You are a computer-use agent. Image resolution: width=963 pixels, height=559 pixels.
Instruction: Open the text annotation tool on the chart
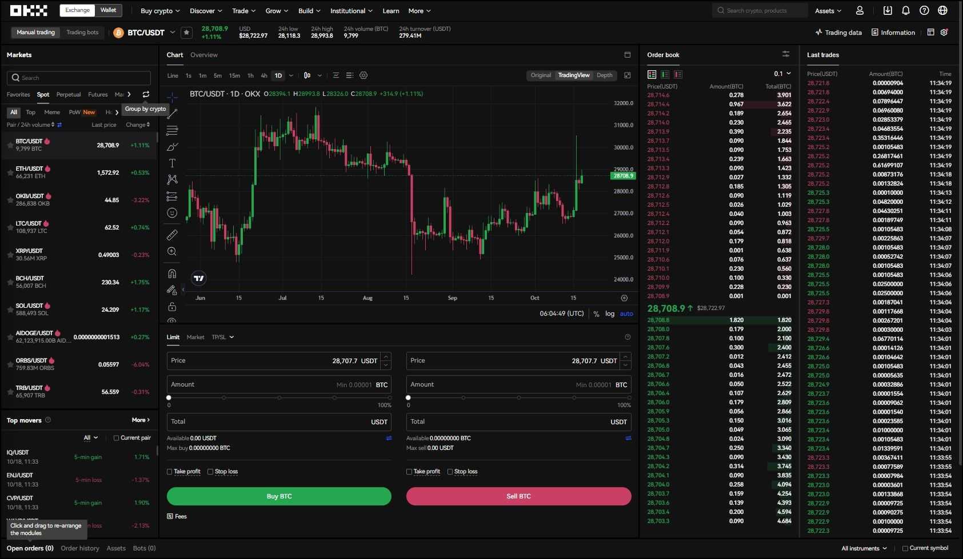point(172,163)
